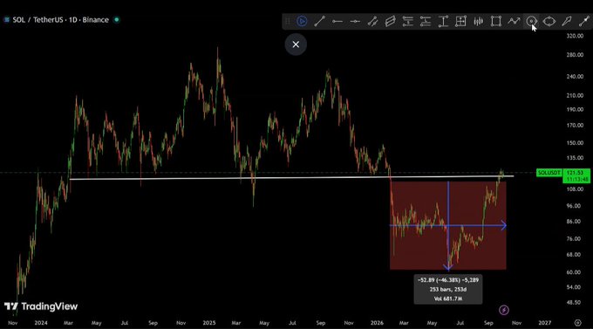Select the parallel channel tool
This screenshot has height=329, width=593.
[x=372, y=22]
